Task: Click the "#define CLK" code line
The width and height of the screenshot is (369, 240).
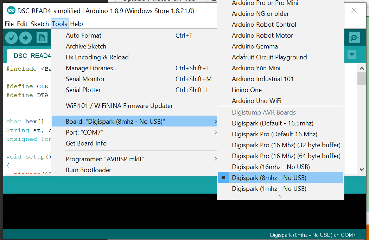Action: pyautogui.click(x=27, y=86)
